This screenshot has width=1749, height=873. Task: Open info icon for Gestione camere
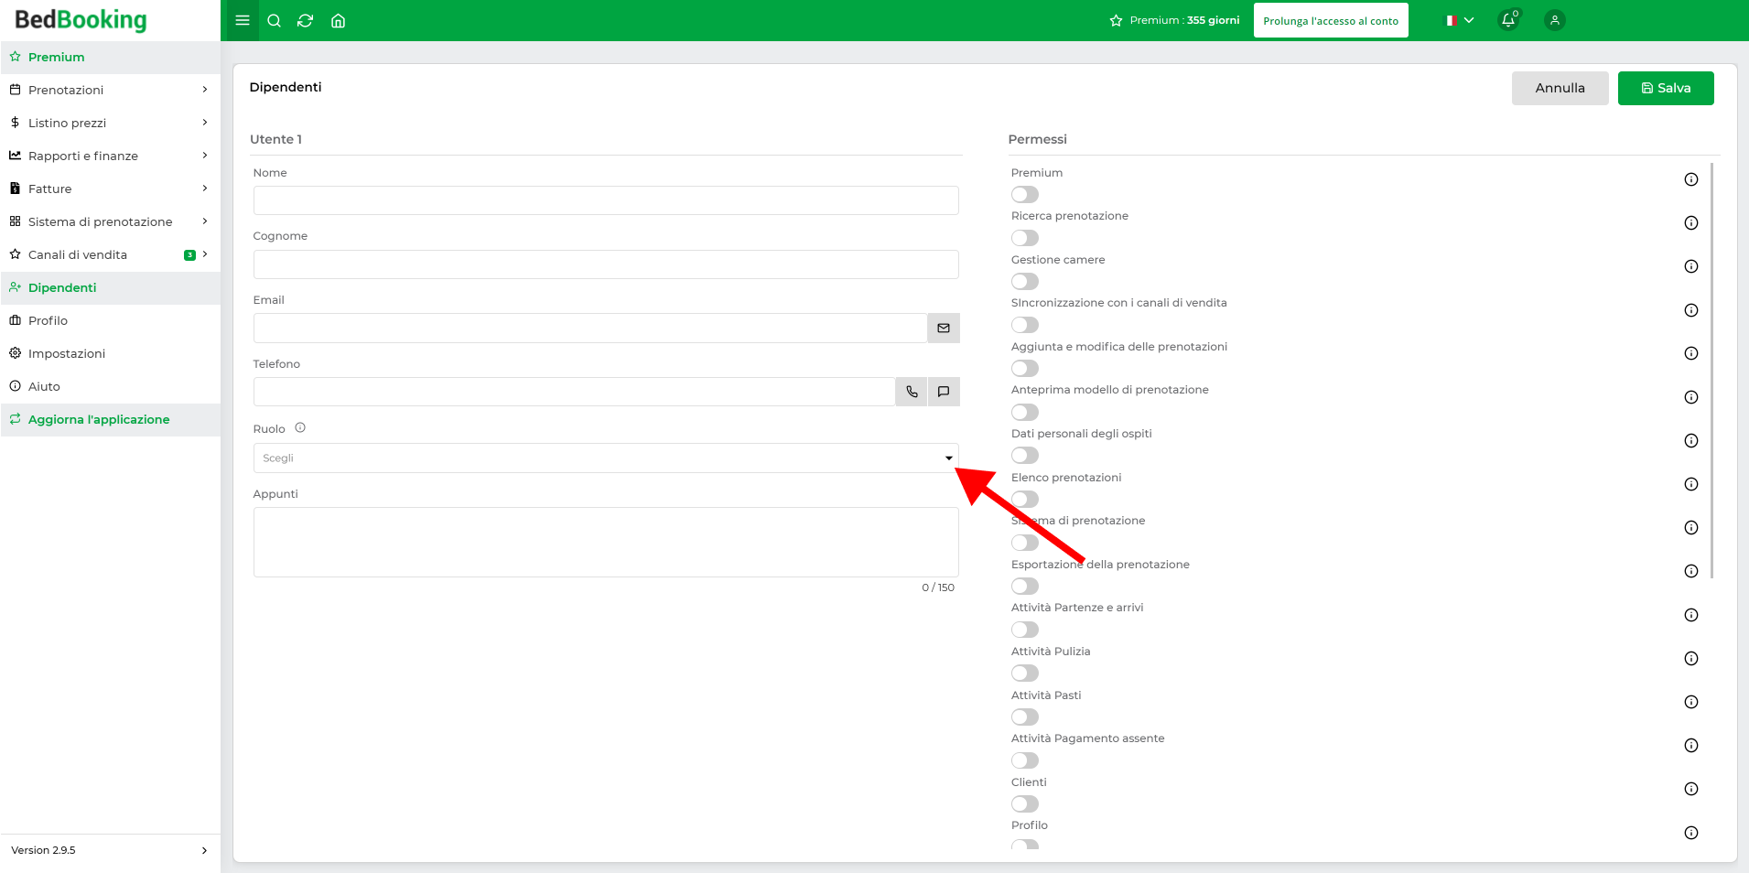click(x=1691, y=266)
